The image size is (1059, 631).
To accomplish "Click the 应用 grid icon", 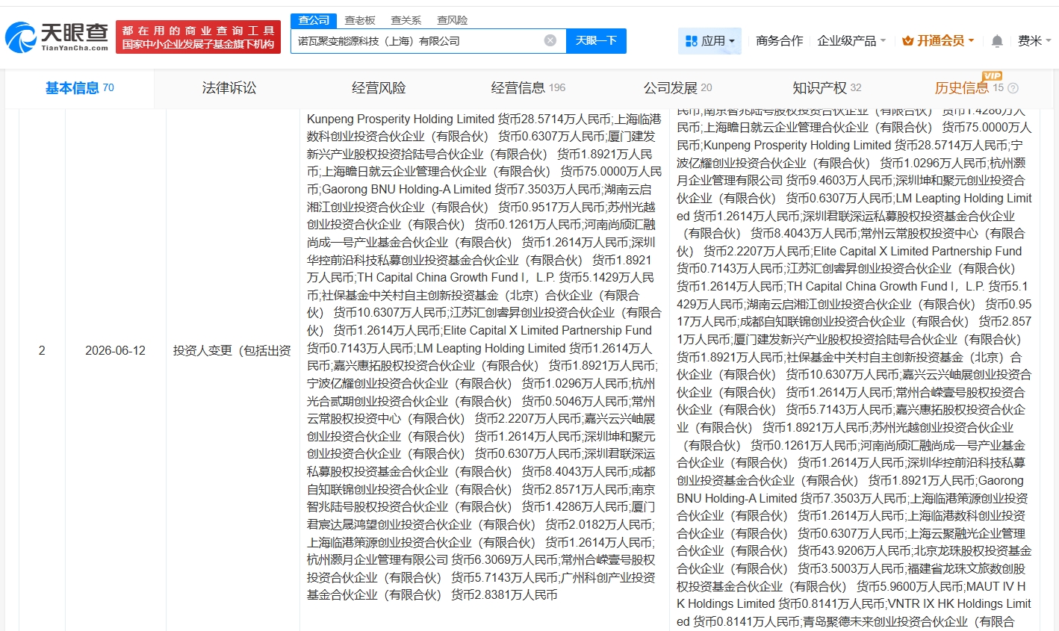I will [692, 41].
